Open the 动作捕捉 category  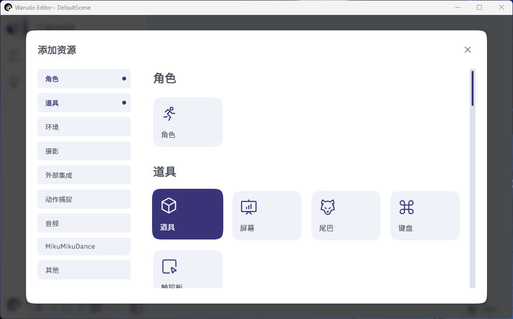click(84, 199)
